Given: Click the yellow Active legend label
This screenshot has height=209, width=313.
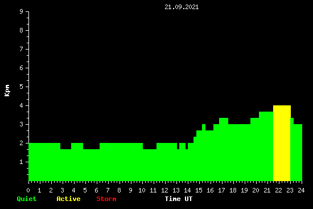Looking at the screenshot, I should [68, 199].
